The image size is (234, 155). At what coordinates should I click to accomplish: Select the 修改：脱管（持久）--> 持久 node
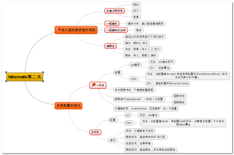click(x=142, y=49)
